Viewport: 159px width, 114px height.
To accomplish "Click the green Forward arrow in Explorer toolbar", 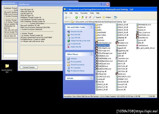I will 77,17.
